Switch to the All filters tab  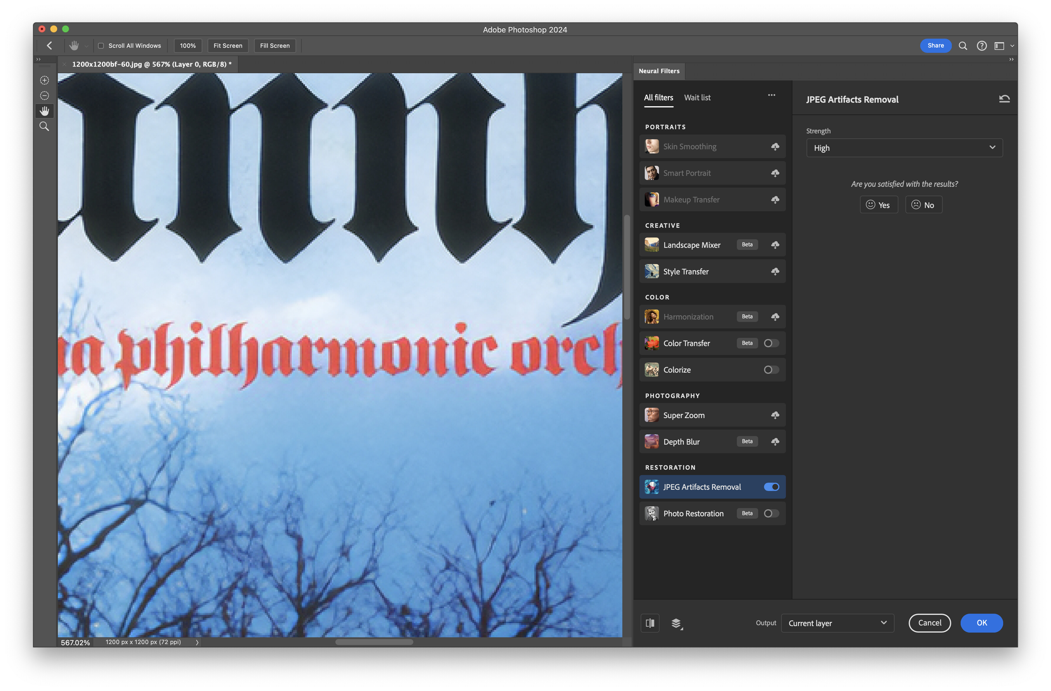(658, 98)
